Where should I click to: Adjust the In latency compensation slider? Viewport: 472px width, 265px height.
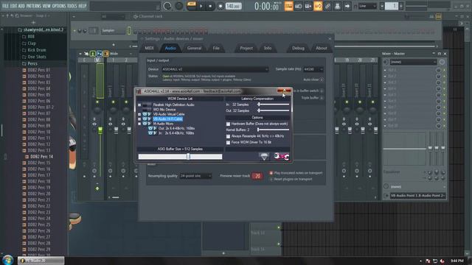274,105
